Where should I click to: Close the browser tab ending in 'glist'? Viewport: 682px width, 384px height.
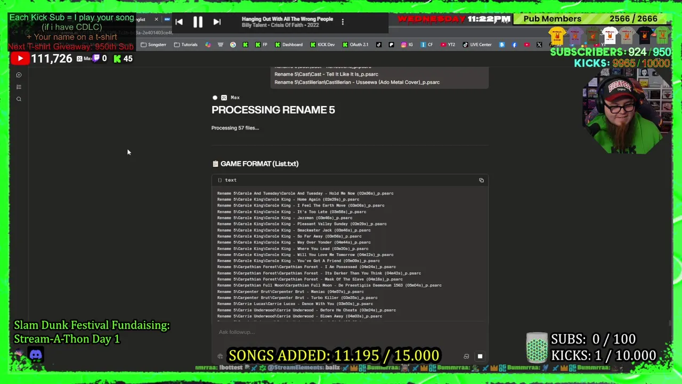(156, 20)
